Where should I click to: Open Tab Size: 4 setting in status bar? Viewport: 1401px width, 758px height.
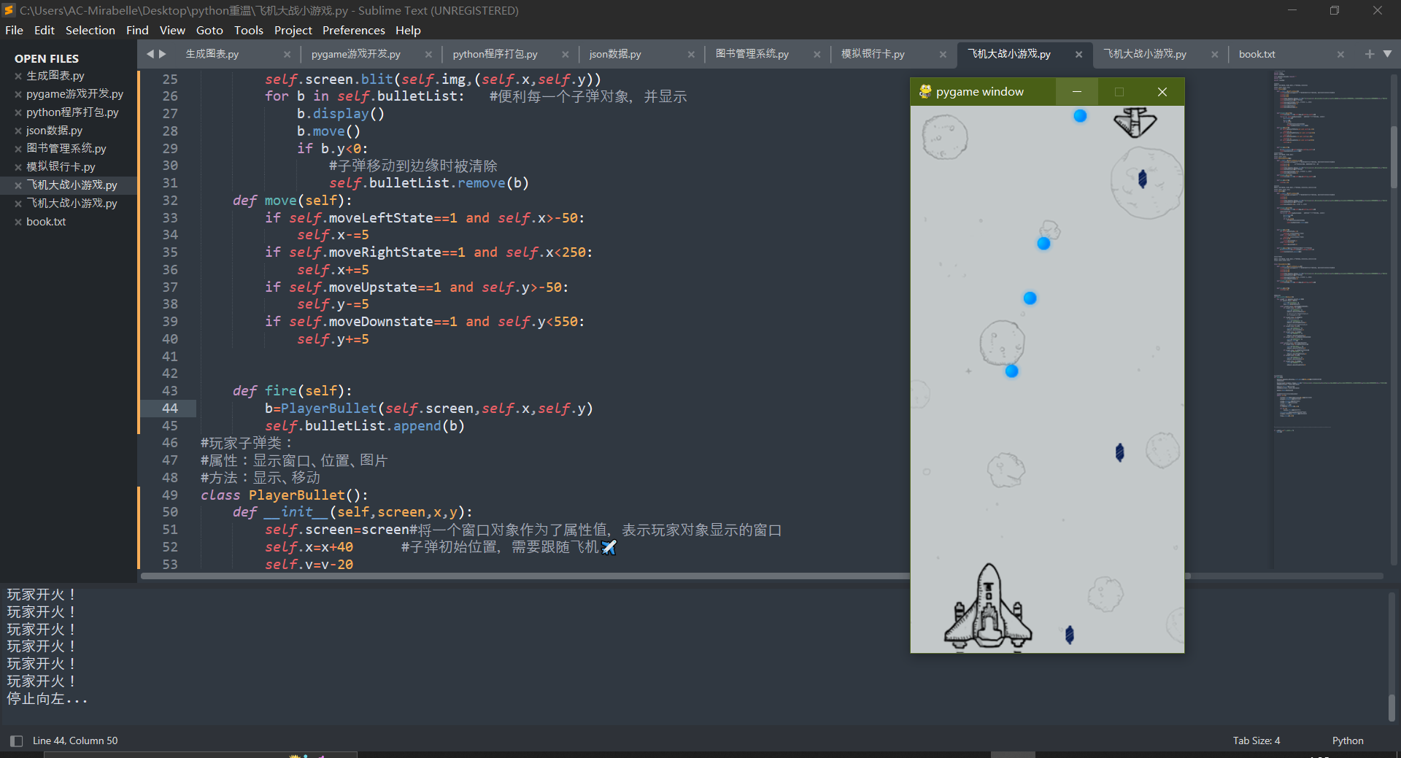coord(1256,740)
